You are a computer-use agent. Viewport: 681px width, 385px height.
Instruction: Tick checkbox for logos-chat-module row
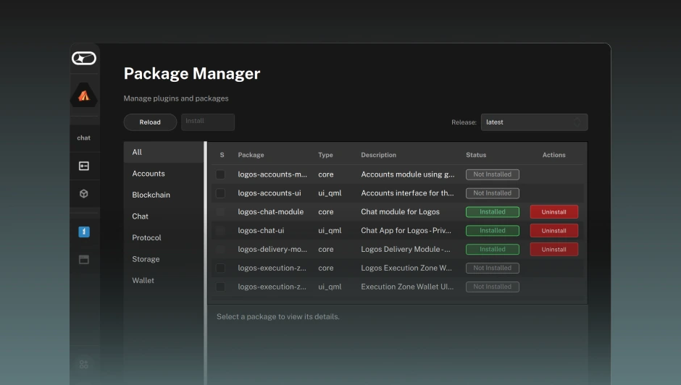221,212
